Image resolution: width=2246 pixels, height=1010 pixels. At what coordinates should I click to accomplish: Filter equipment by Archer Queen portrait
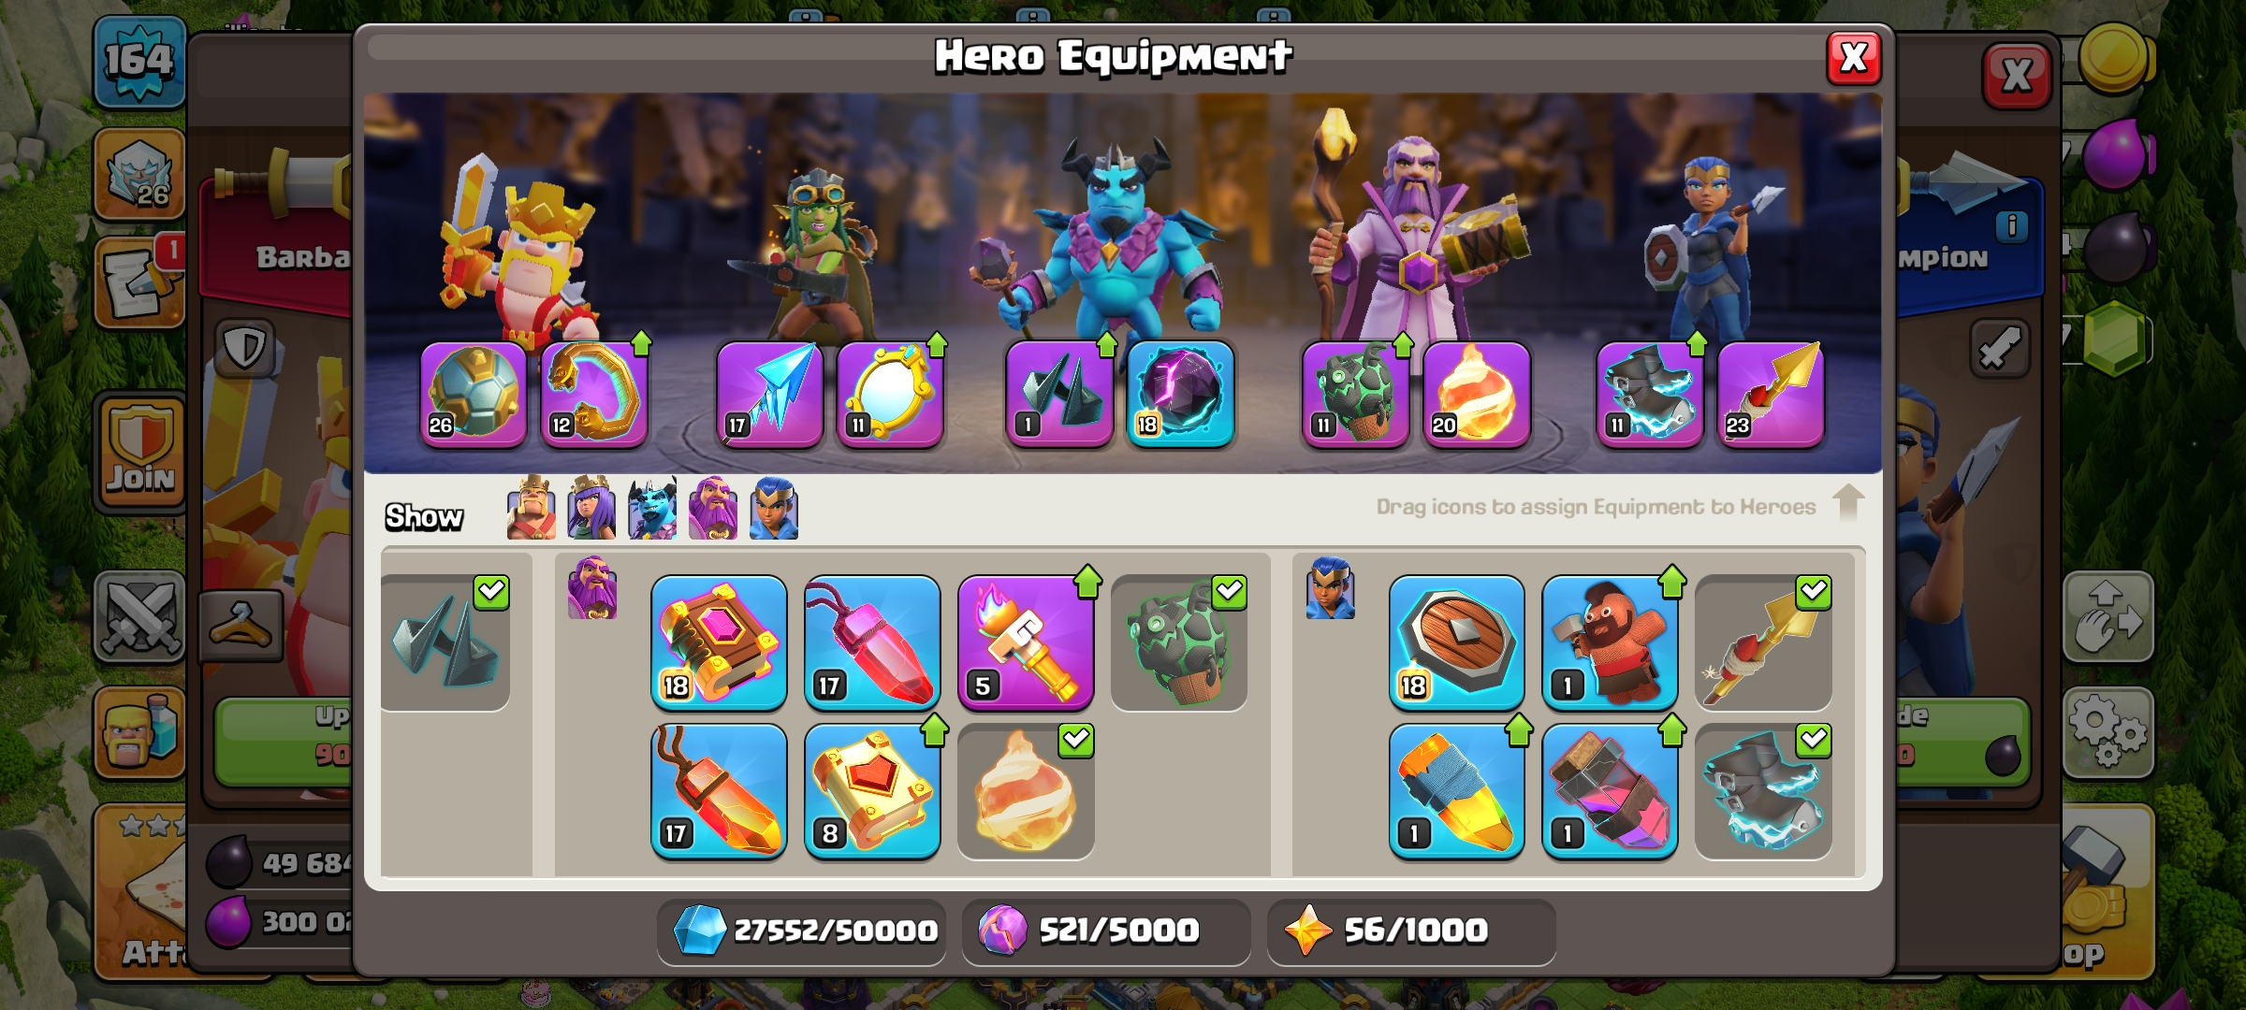[591, 509]
